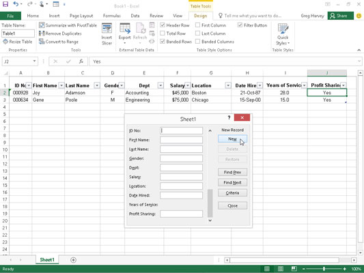The height and width of the screenshot is (273, 364).
Task: Click the Criteria button in the form
Action: click(232, 192)
